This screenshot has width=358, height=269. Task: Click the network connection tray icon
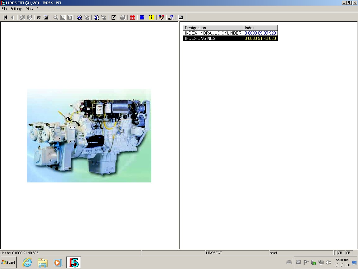point(321,262)
